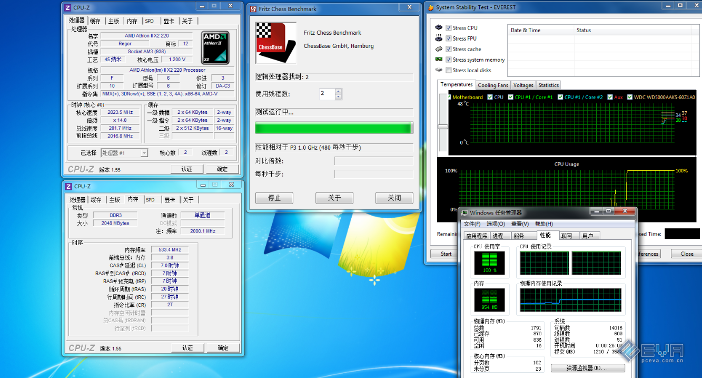
Task: Select the Temperatures tab in EVEREST
Action: click(457, 84)
